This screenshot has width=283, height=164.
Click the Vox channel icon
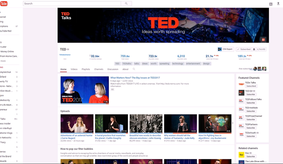[x=241, y=154]
